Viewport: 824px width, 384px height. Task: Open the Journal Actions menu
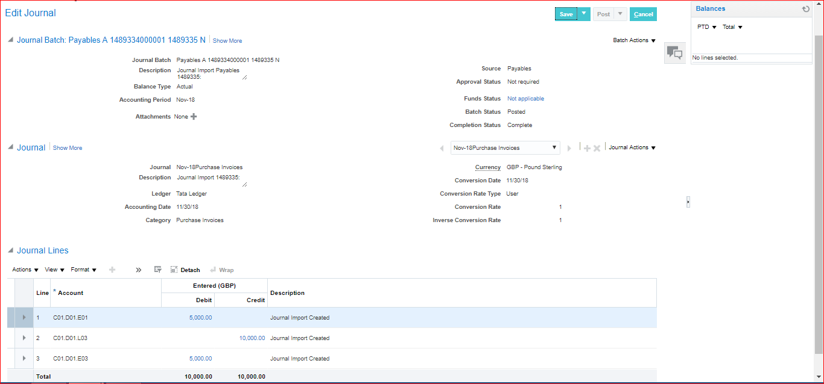pyautogui.click(x=632, y=147)
